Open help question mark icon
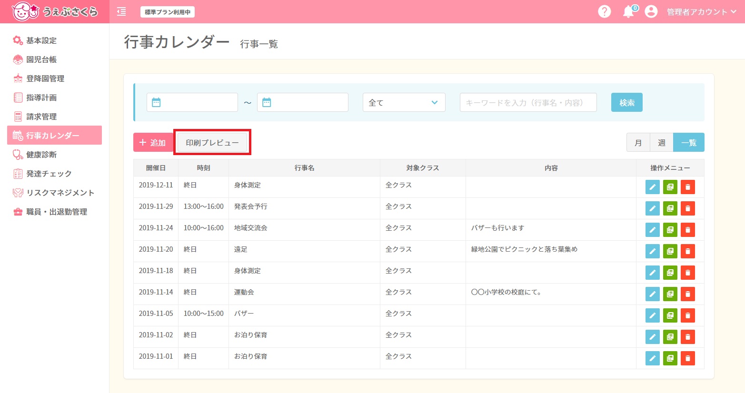Screen dimensions: 745x393 (x=605, y=11)
